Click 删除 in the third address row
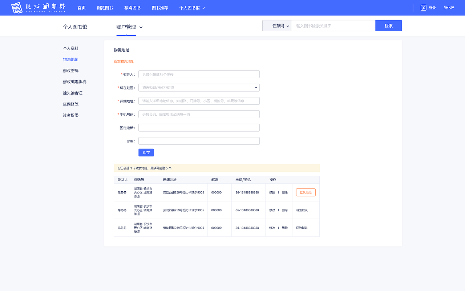 coord(284,228)
